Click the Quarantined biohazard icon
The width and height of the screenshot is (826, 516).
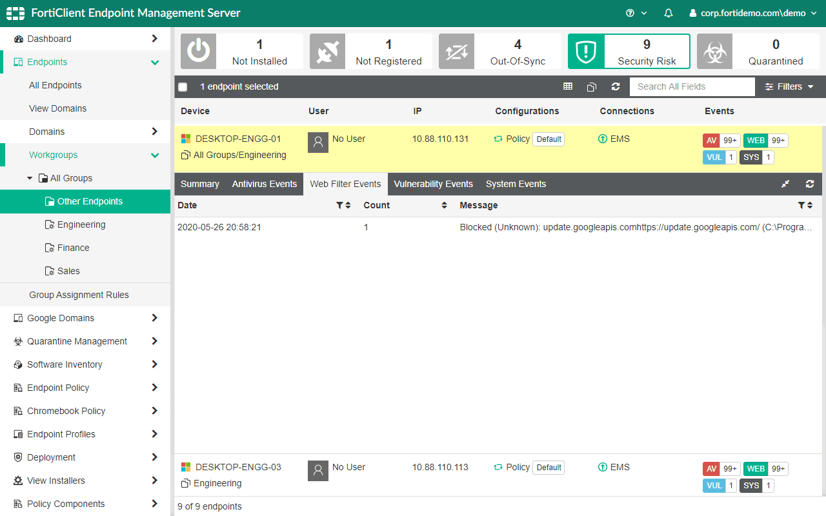(714, 52)
